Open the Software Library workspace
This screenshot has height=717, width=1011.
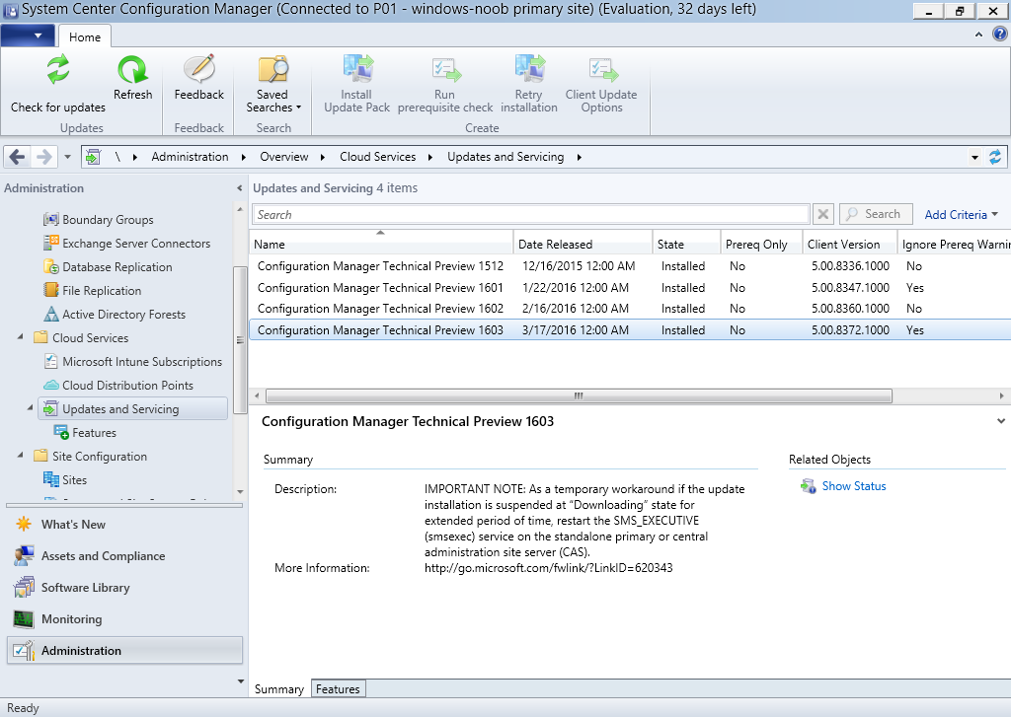[85, 588]
